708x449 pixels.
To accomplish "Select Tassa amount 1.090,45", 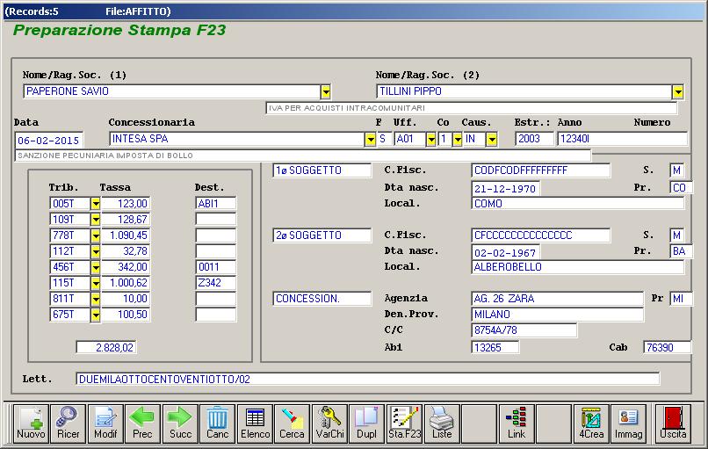I will pos(126,235).
